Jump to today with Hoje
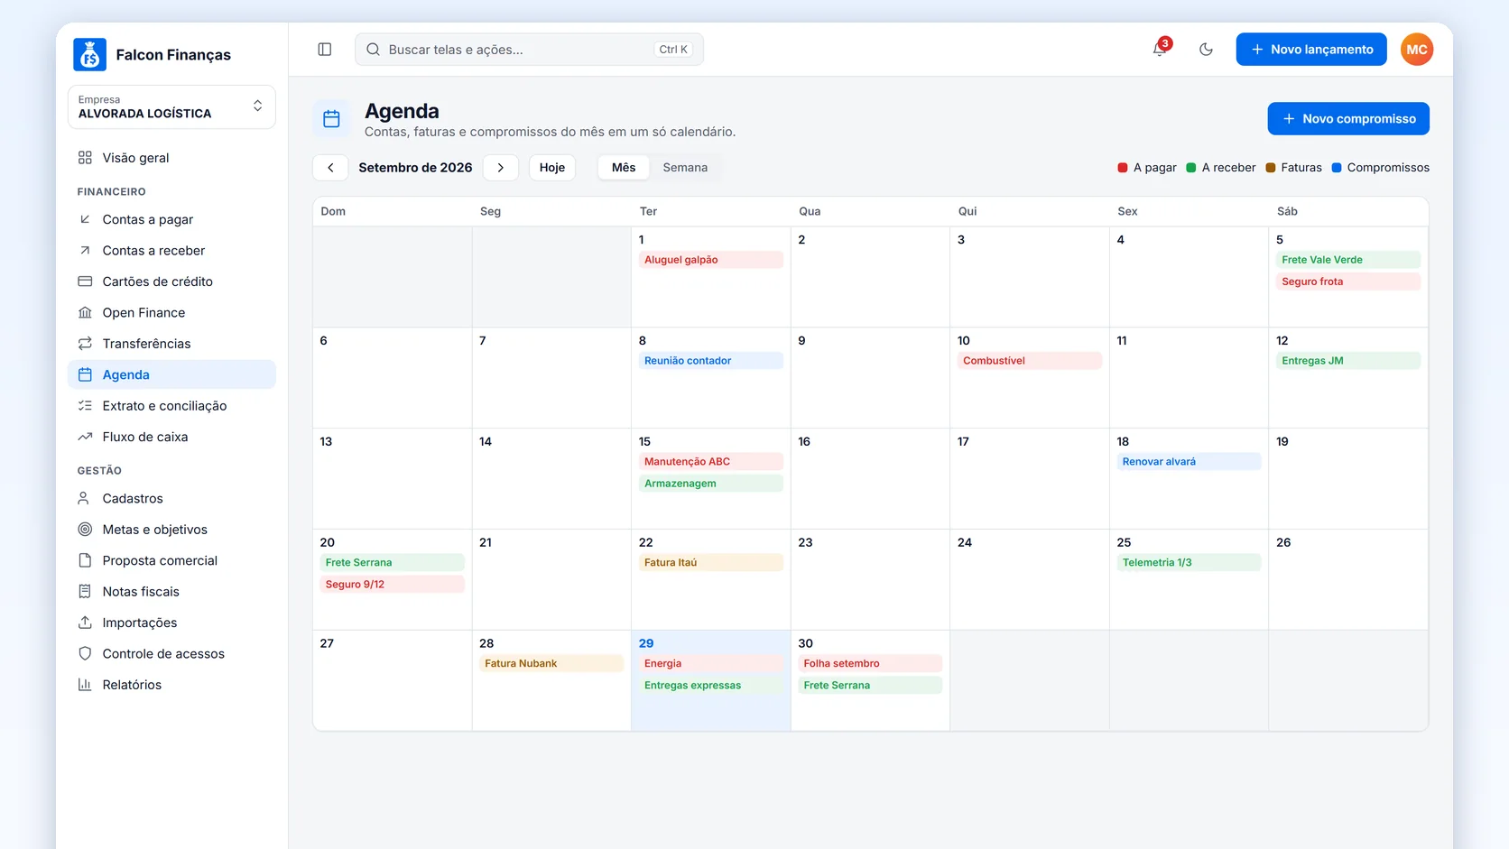The height and width of the screenshot is (849, 1509). 552,168
